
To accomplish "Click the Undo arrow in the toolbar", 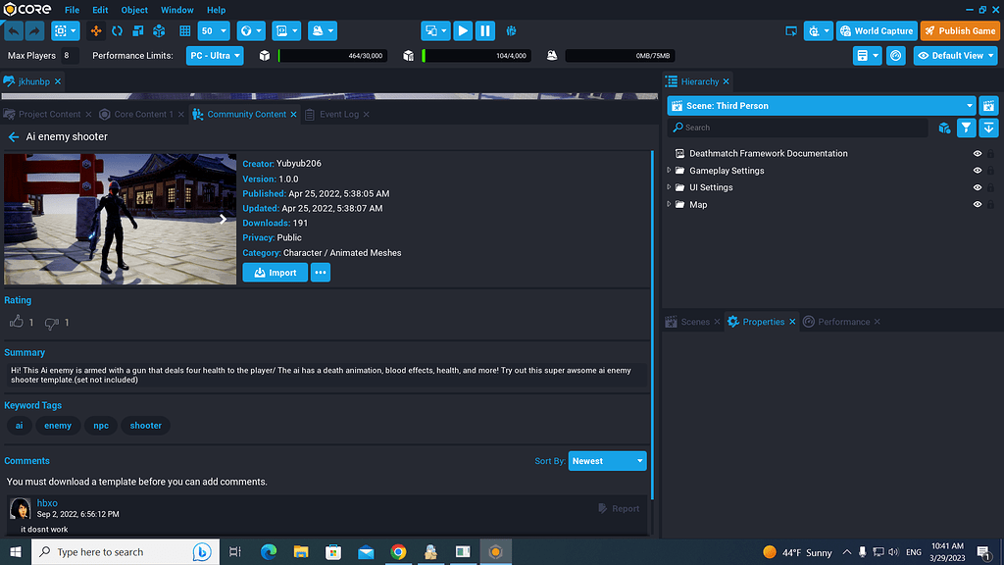I will coord(14,30).
